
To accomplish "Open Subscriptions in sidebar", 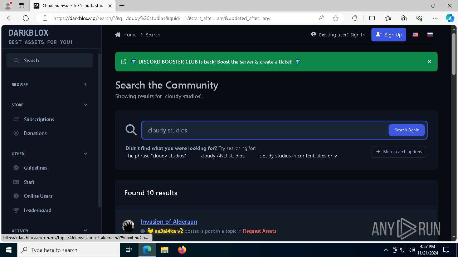I will (39, 119).
